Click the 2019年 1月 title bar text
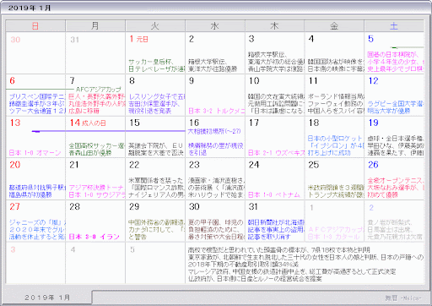Viewport: 432px width, 306px height. pos(30,8)
